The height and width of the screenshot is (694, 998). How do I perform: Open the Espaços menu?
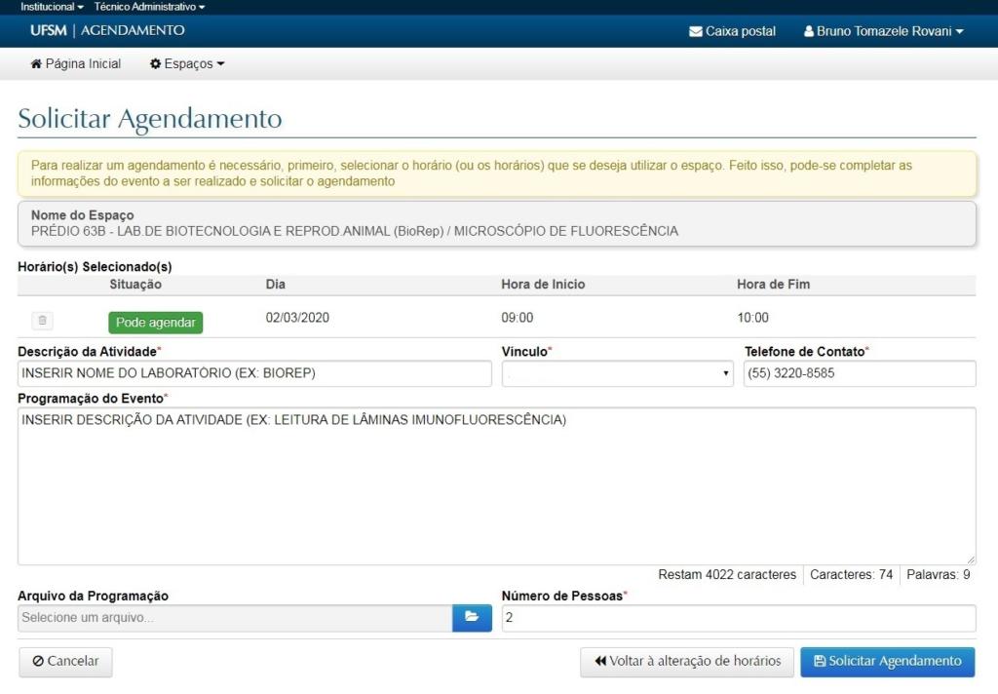pos(187,64)
